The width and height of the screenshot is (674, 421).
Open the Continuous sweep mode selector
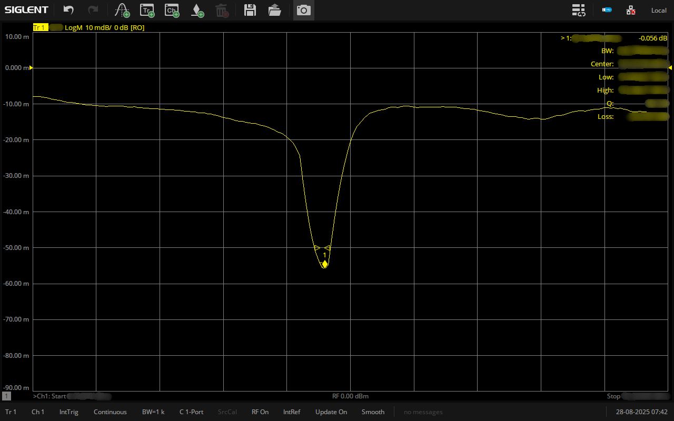point(110,412)
